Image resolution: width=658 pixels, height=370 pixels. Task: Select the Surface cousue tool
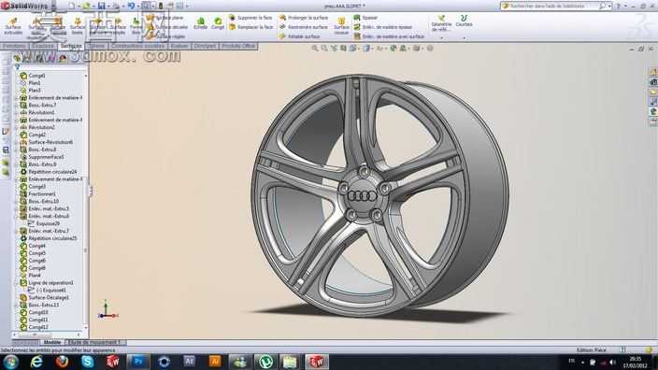(341, 26)
